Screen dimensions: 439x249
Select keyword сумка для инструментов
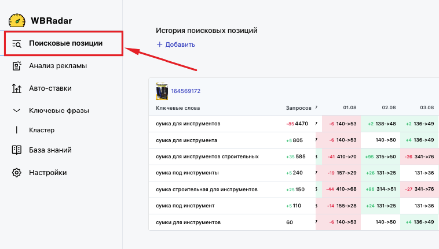[x=188, y=124]
